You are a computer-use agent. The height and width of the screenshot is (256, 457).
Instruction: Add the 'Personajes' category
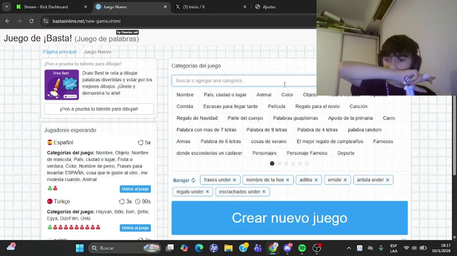pos(264,153)
